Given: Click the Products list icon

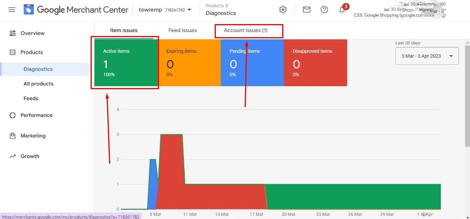Looking at the screenshot, I should [13, 52].
